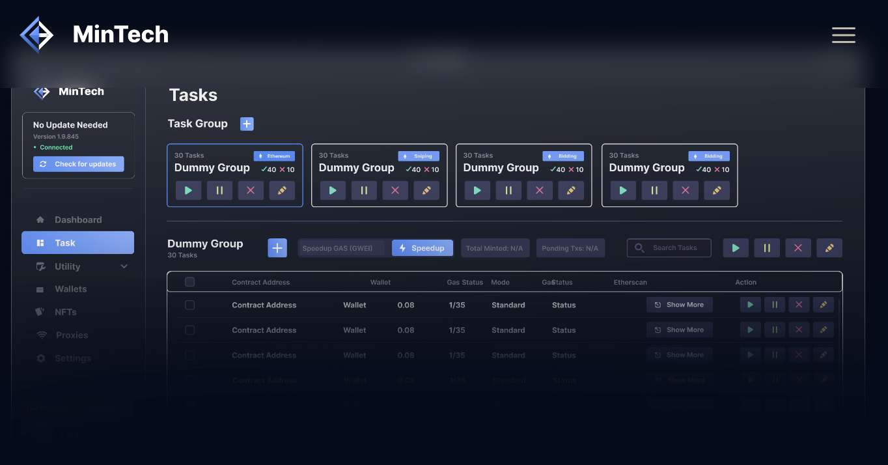Click the No Update Needed text
888x465 pixels.
(70, 125)
